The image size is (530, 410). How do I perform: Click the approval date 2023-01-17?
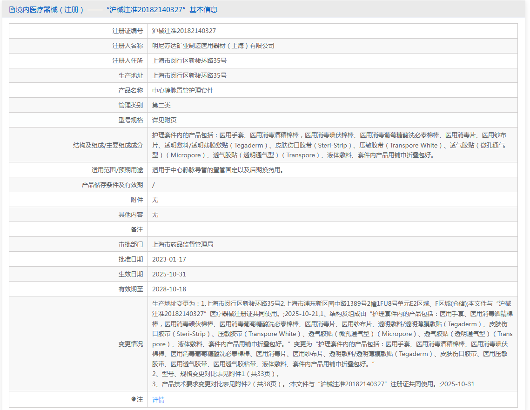[169, 259]
